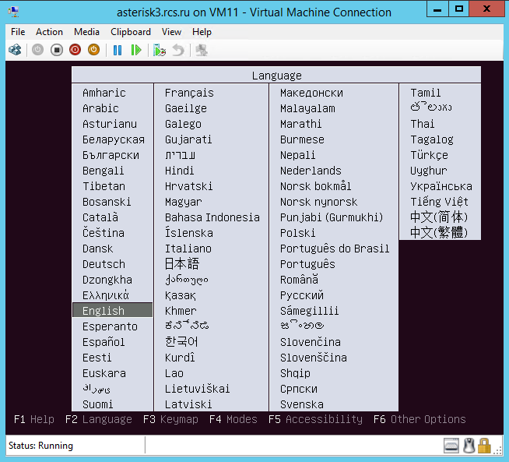Select Македонски language
Viewport: 509px width, 462px height.
click(x=311, y=93)
